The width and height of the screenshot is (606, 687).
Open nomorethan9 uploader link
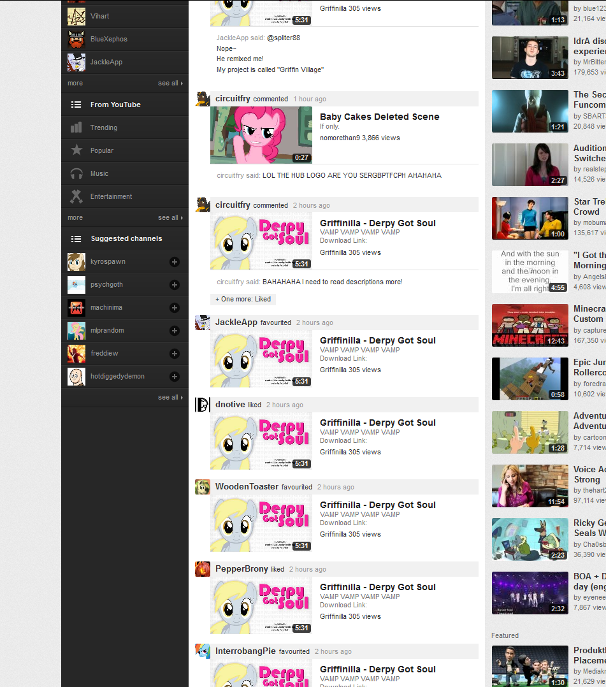tap(340, 138)
